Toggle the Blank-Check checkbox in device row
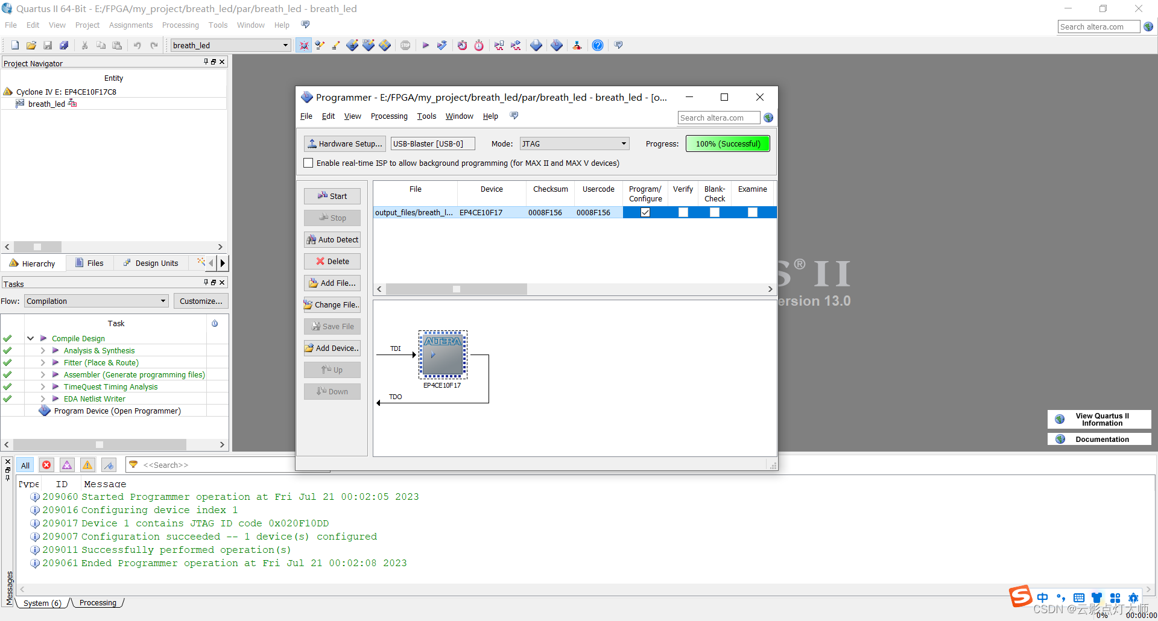This screenshot has width=1158, height=621. pyautogui.click(x=715, y=212)
